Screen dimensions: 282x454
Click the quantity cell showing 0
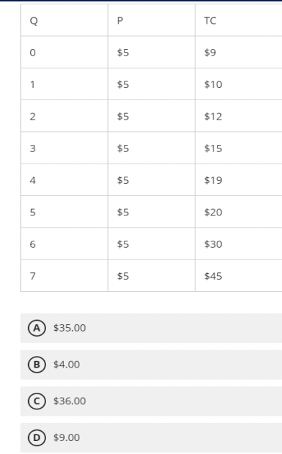(64, 52)
